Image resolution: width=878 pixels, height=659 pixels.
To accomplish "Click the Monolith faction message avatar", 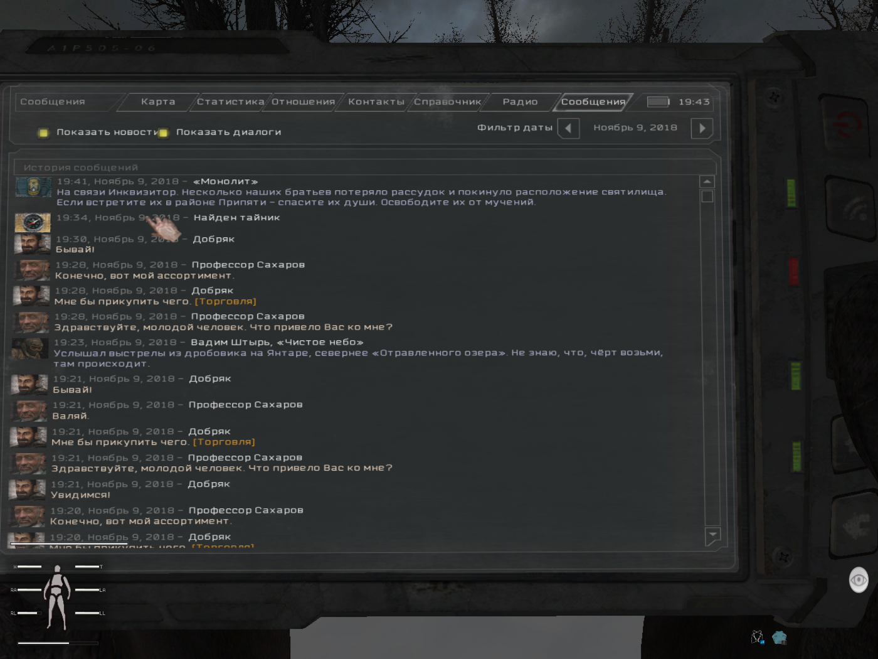I will 33,187.
